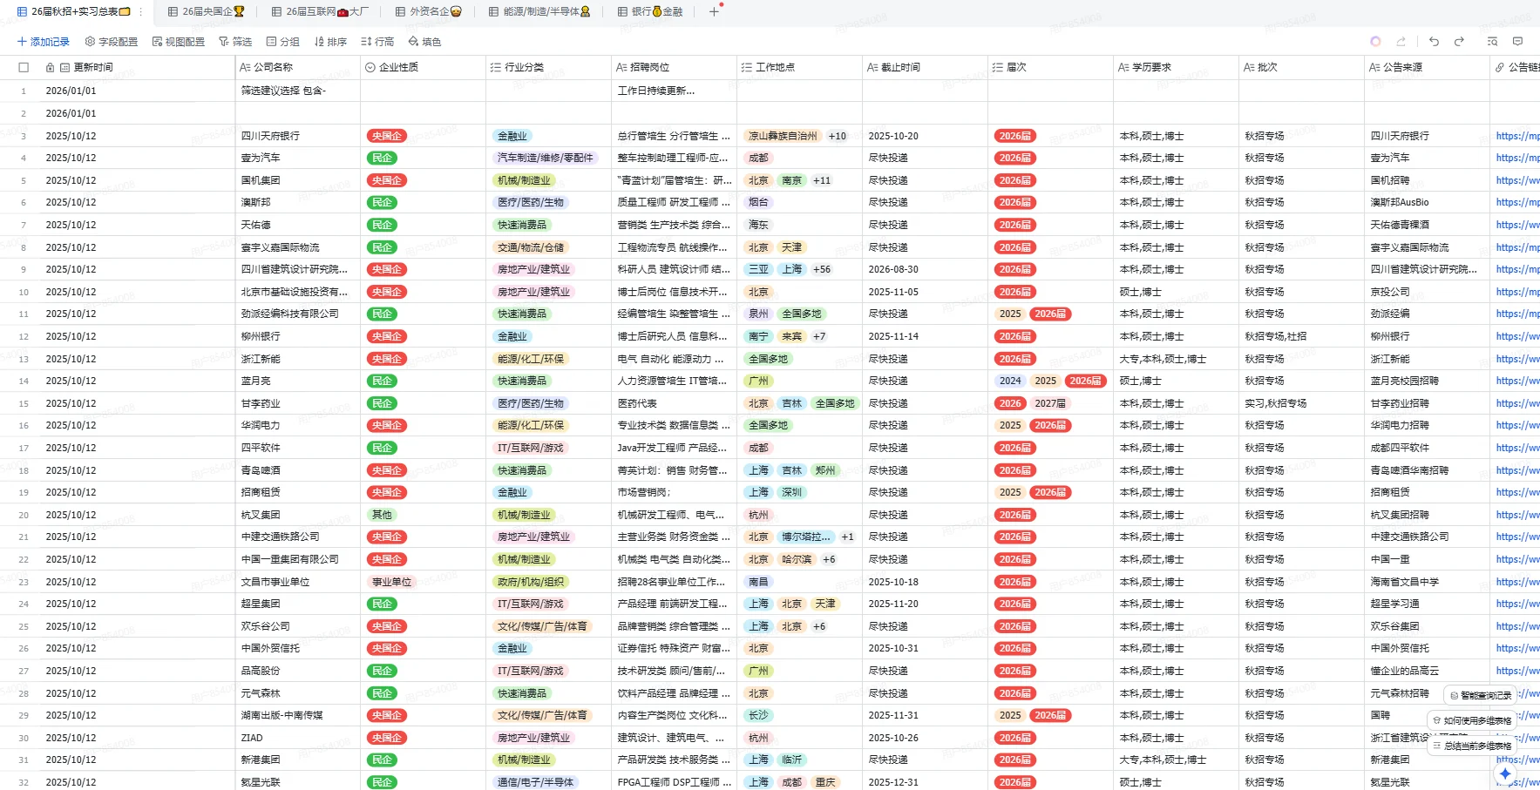The width and height of the screenshot is (1540, 790).
Task: Switch to the 26届互联网大厂 tab
Action: [320, 11]
